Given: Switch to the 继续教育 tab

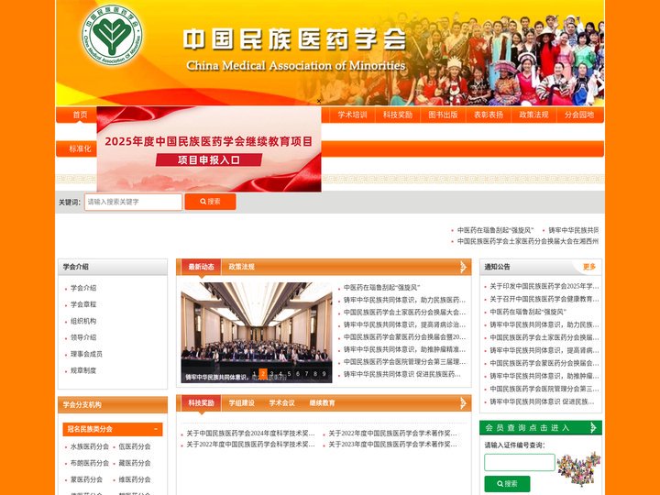Looking at the screenshot, I should pos(323,403).
